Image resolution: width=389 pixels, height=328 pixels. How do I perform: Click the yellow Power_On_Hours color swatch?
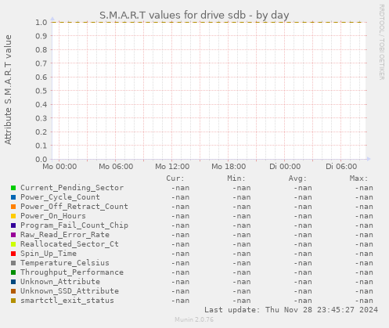click(13, 216)
